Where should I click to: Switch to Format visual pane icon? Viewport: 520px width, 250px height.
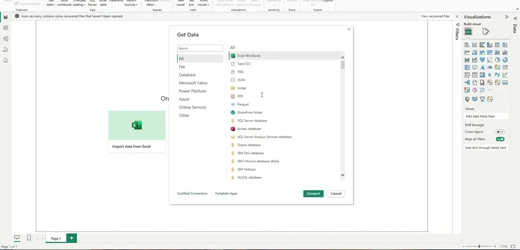tap(486, 31)
